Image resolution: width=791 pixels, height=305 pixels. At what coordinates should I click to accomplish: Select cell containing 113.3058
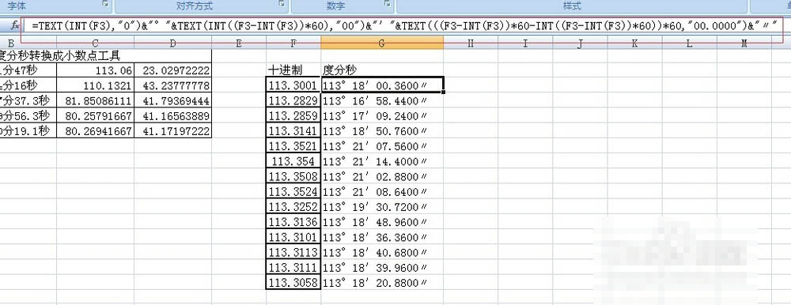[293, 282]
